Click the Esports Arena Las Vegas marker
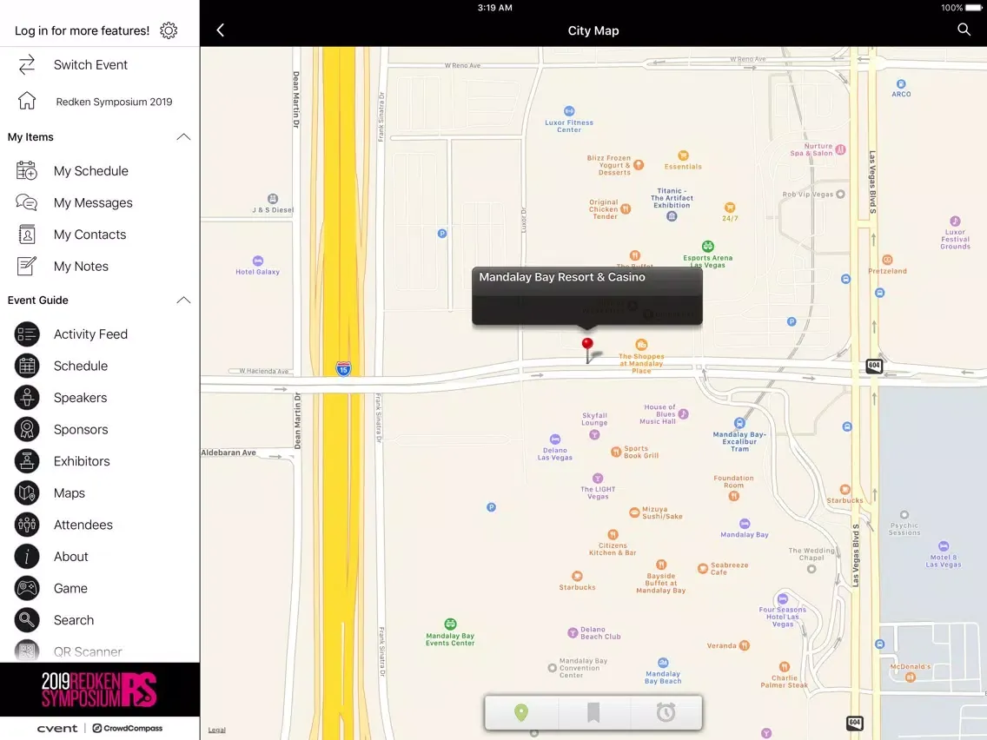Image resolution: width=987 pixels, height=740 pixels. click(x=708, y=246)
